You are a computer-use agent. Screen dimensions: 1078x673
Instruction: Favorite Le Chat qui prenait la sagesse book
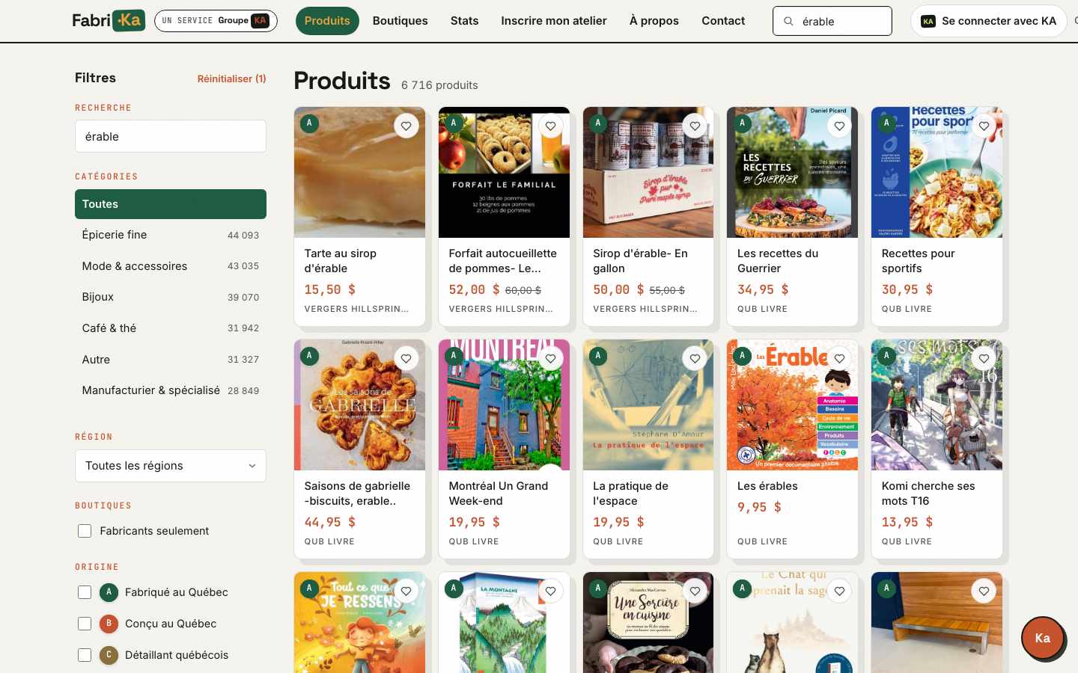pos(839,591)
